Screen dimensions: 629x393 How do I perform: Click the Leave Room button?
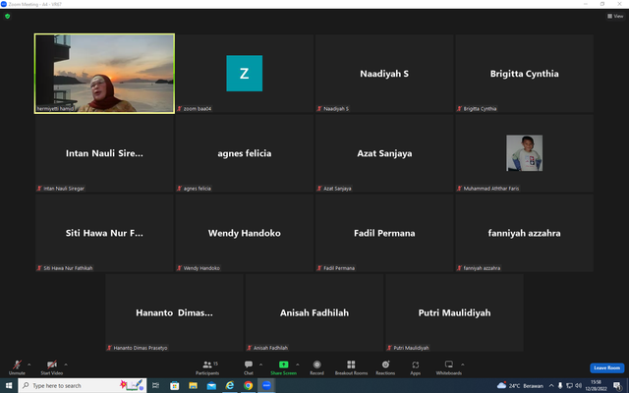pyautogui.click(x=606, y=367)
